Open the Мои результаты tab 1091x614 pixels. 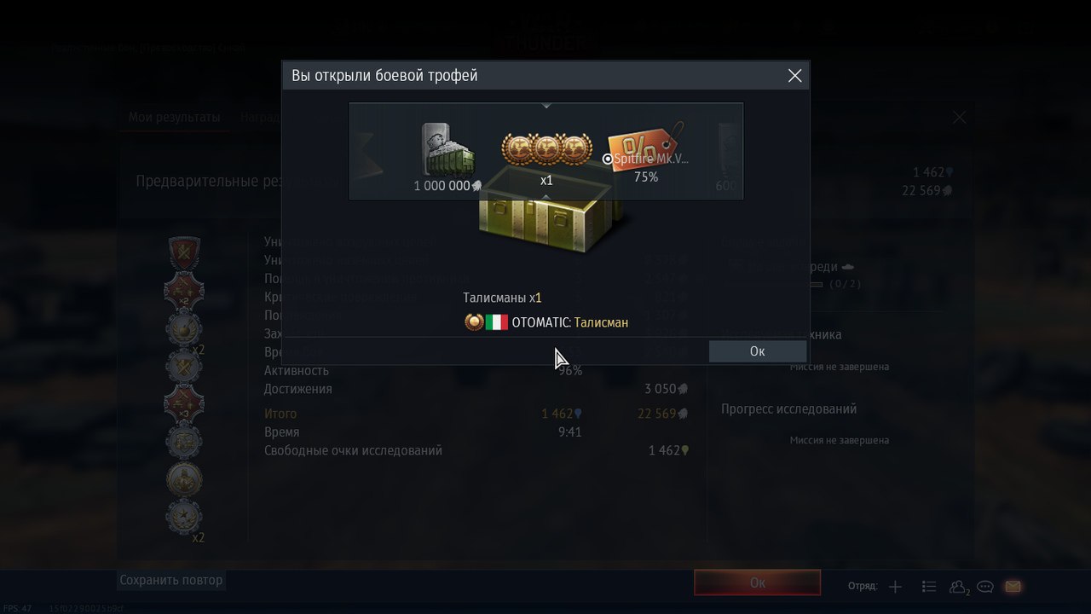click(x=174, y=117)
